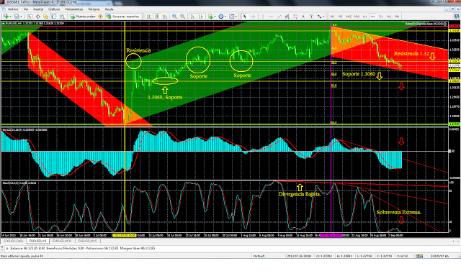Toggle the Terminal panel icon
Screen dimensions: 461x276
54,17
